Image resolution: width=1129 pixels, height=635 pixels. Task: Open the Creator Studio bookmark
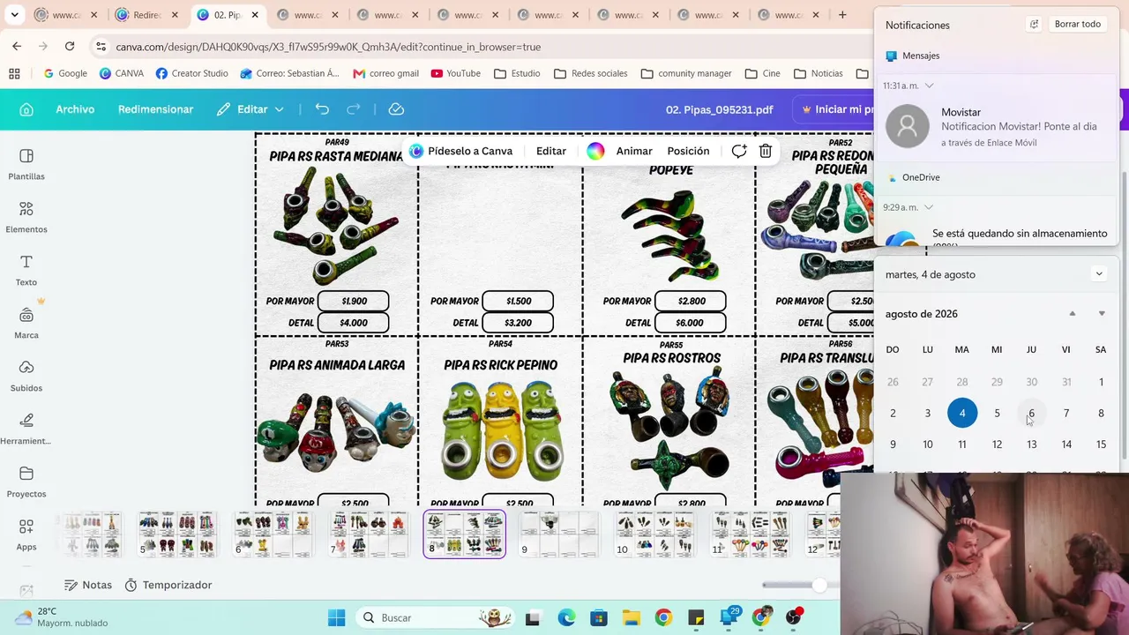pyautogui.click(x=191, y=73)
